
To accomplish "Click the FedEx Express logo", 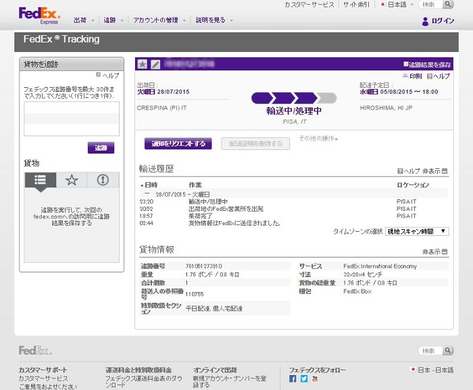I will (x=39, y=16).
